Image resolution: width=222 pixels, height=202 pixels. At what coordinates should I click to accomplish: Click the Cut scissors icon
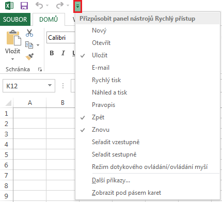[29, 33]
